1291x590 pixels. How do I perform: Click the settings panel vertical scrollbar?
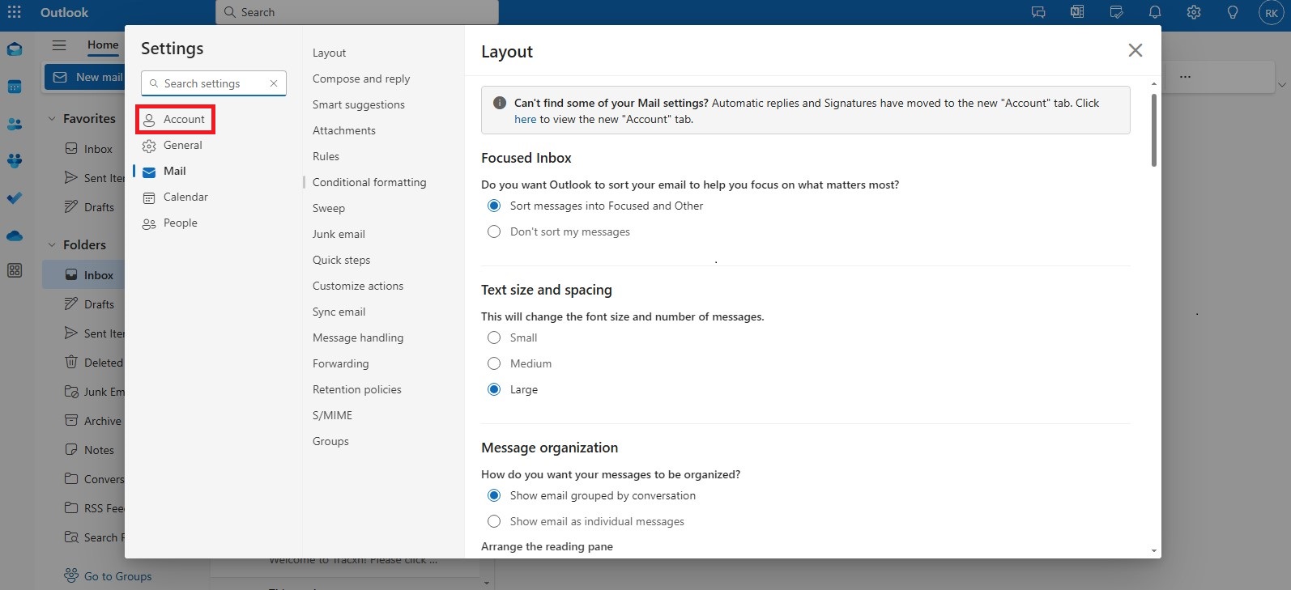pyautogui.click(x=1154, y=129)
